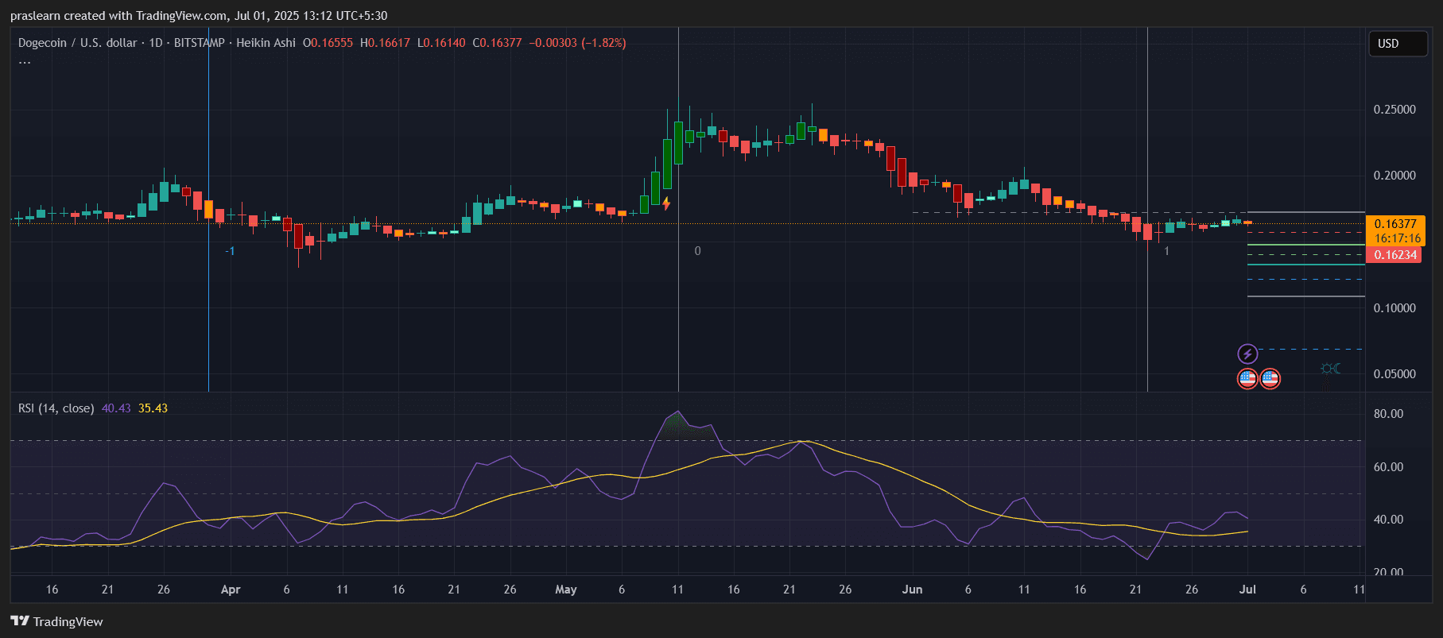Viewport: 1443px width, 638px height.
Task: Click the Heikin Ashi chart type label
Action: click(x=266, y=43)
